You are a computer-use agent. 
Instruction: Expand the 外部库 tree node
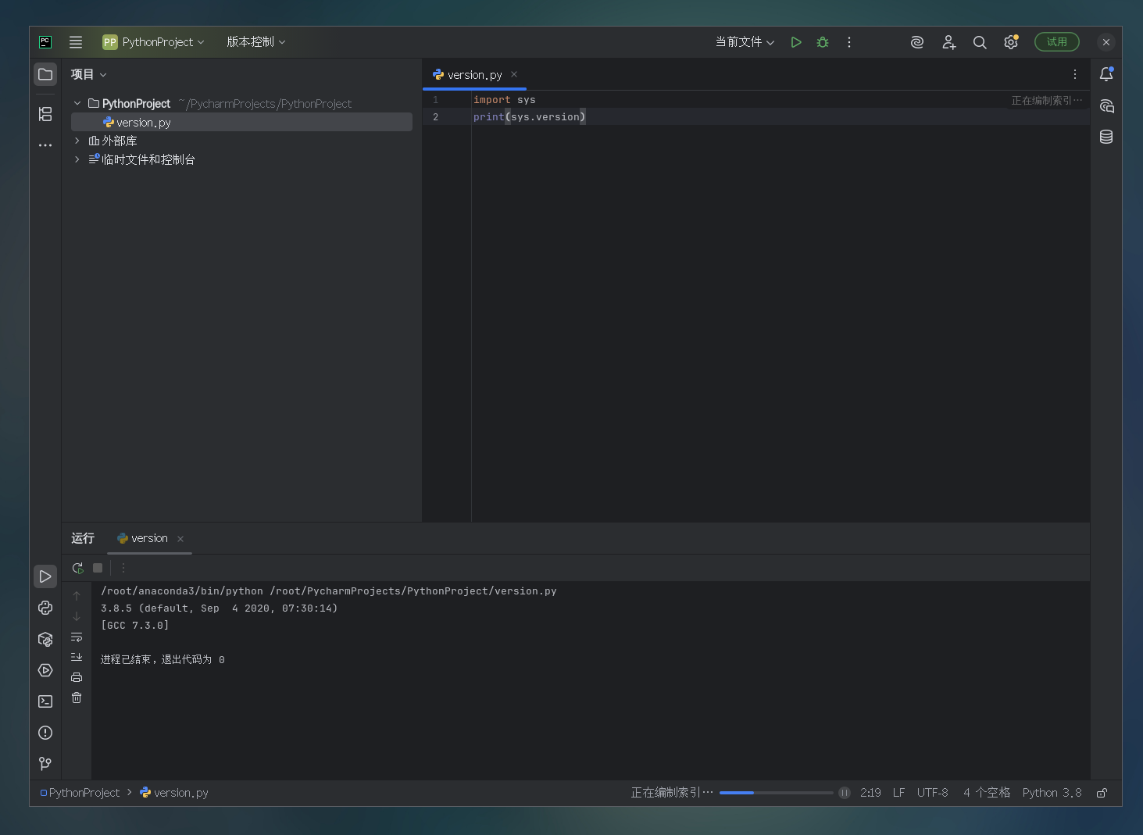point(77,141)
